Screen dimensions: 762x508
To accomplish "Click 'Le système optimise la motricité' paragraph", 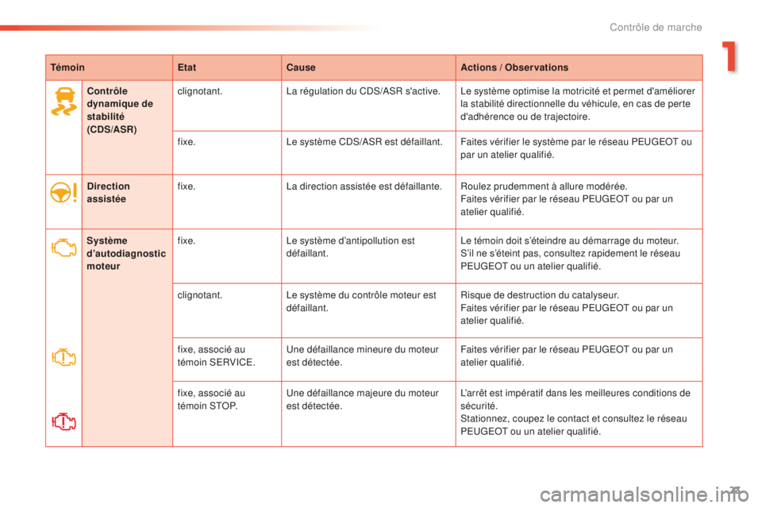I will click(x=578, y=103).
